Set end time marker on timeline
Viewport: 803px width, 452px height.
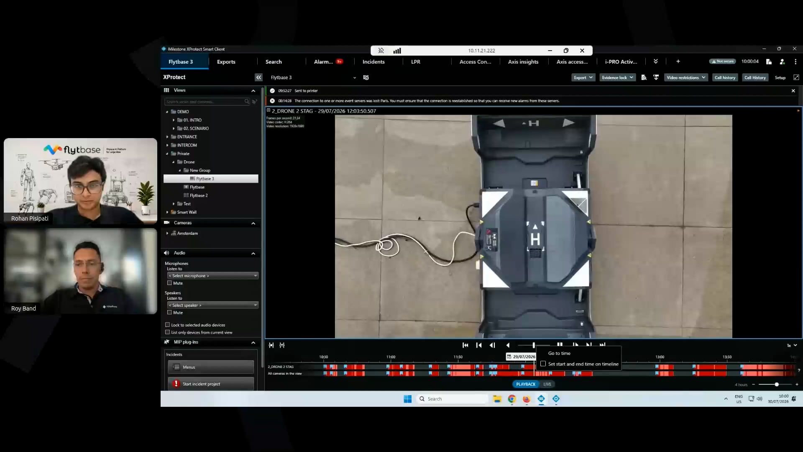[x=282, y=345]
